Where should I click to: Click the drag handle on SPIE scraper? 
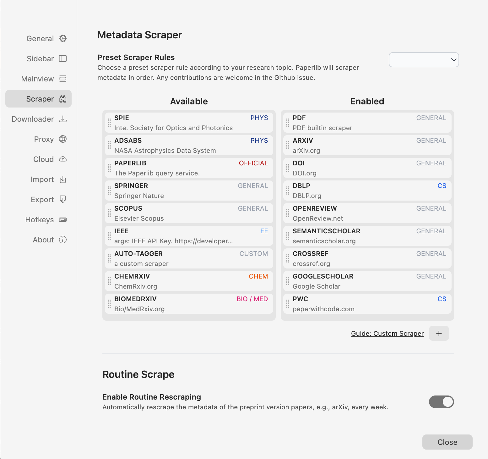109,123
